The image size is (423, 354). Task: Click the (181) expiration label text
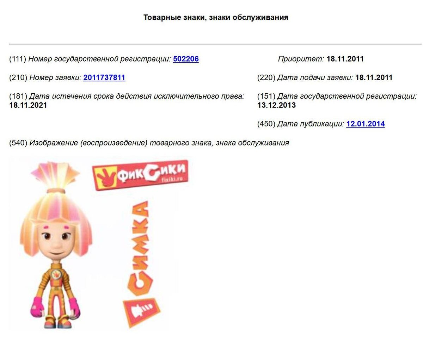tap(127, 96)
